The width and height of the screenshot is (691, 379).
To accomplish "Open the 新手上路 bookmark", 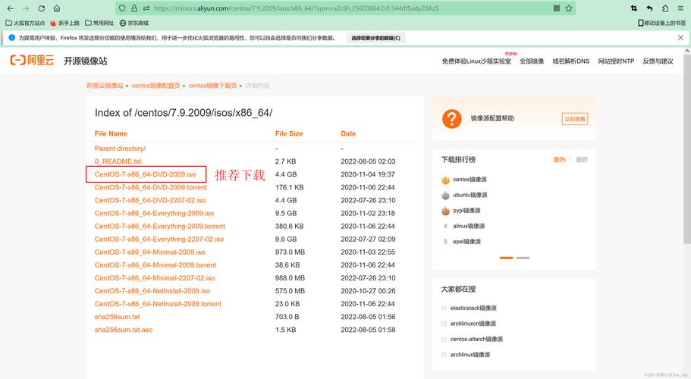I will tap(64, 23).
